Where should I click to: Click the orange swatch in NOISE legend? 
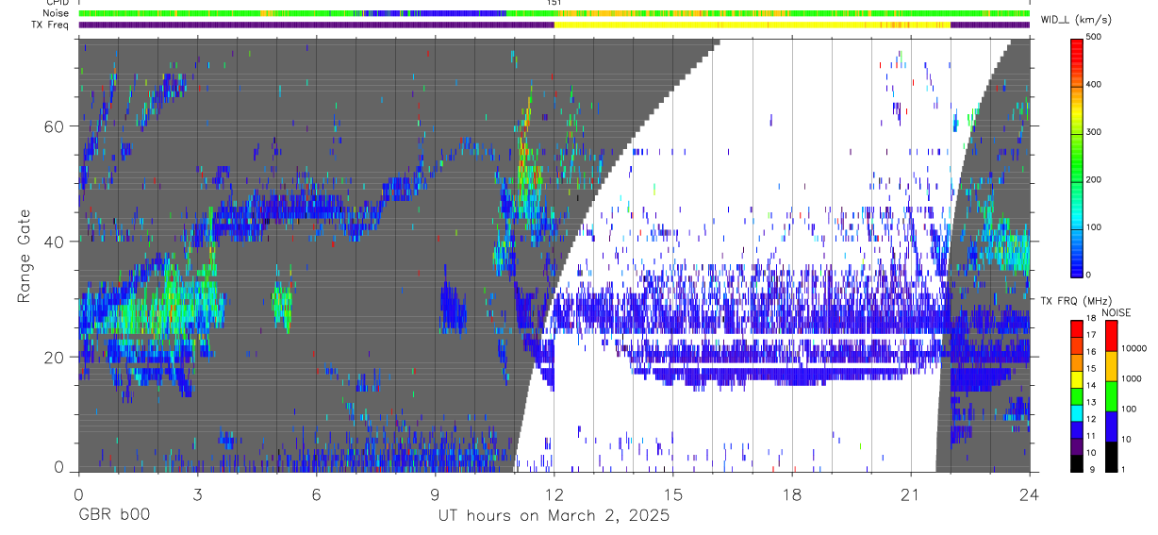(x=1111, y=364)
